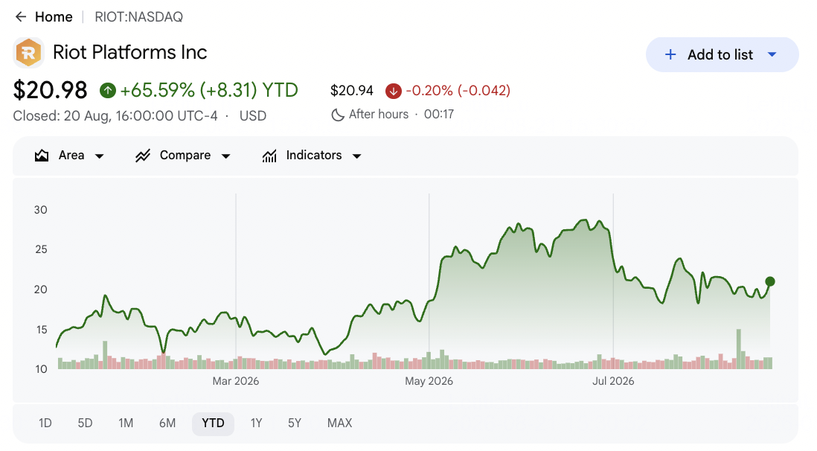Expand the Area dropdown arrow
The height and width of the screenshot is (451, 817).
tap(100, 156)
